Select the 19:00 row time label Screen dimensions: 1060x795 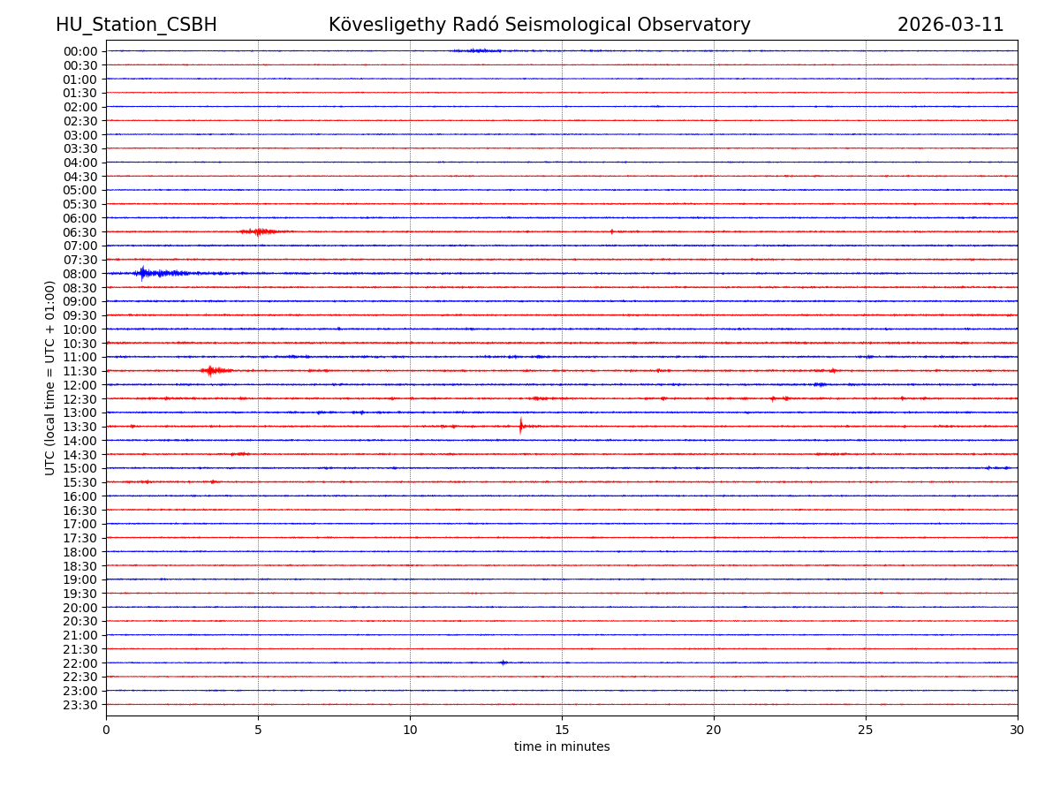coord(80,579)
